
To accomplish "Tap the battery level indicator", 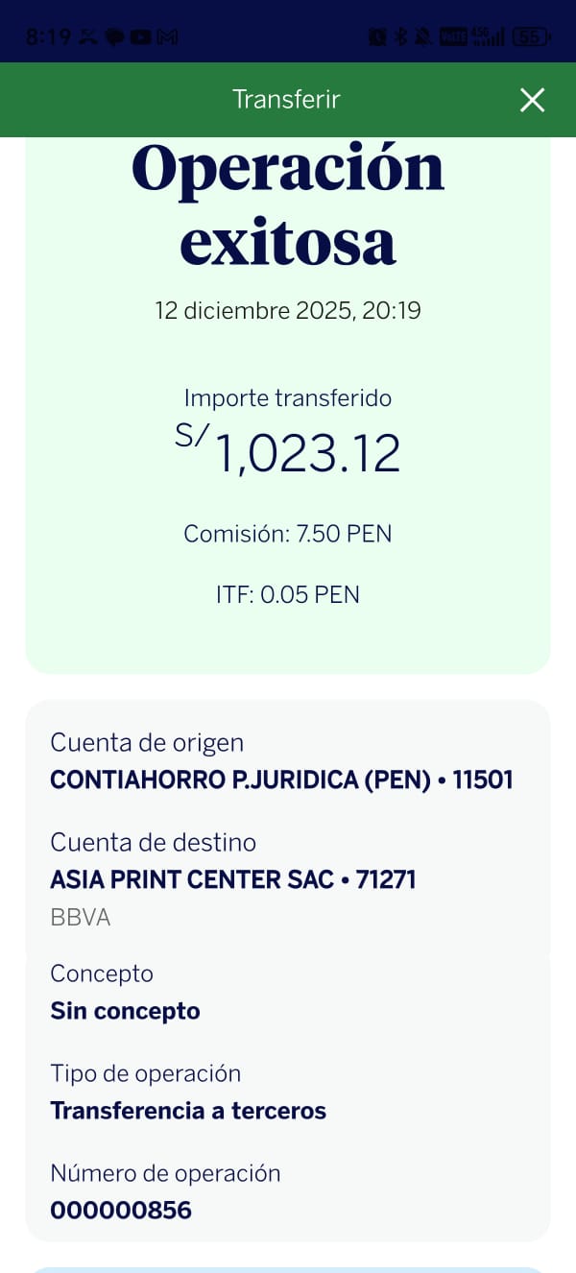I will [531, 37].
